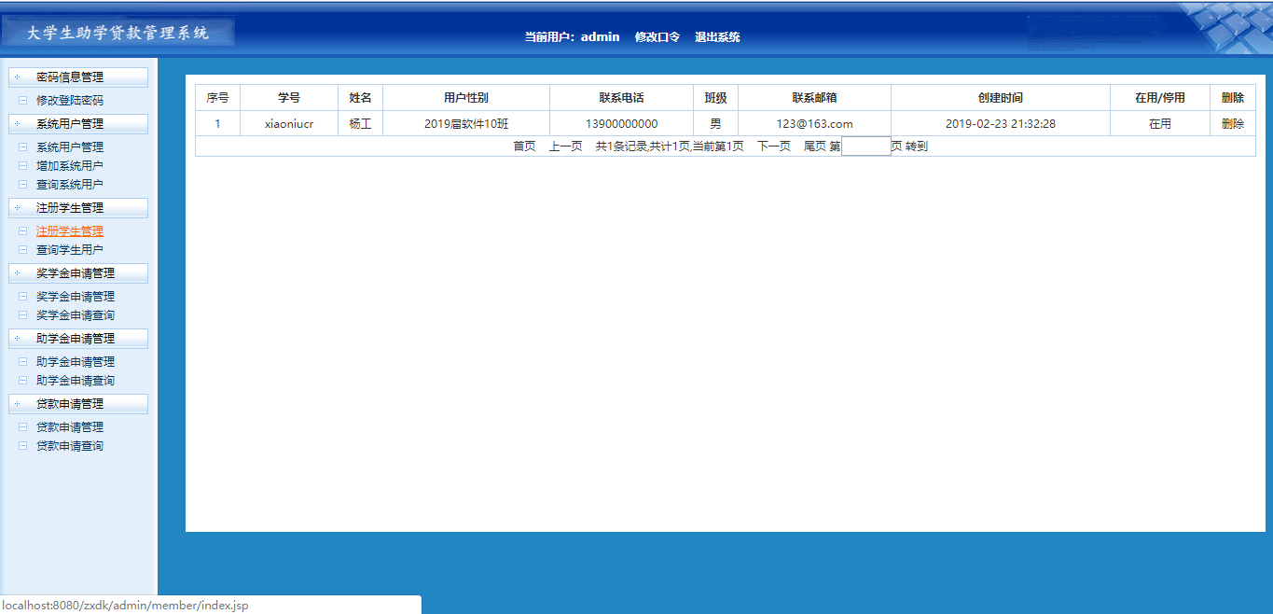
Task: Collapse the 系统用户管理 section header
Action: pyautogui.click(x=70, y=124)
